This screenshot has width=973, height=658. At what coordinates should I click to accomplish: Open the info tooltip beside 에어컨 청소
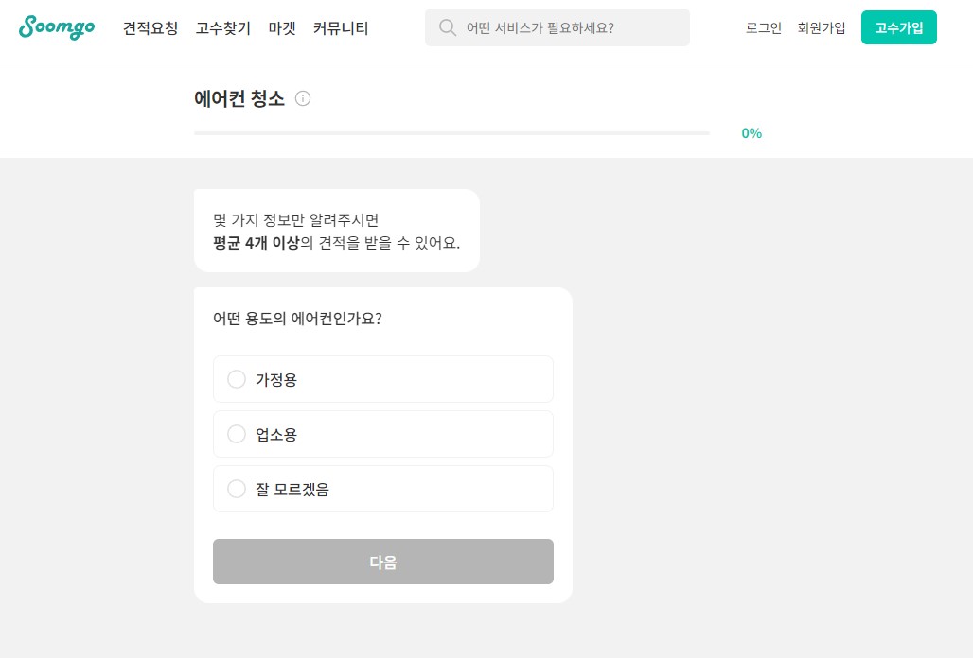tap(303, 98)
